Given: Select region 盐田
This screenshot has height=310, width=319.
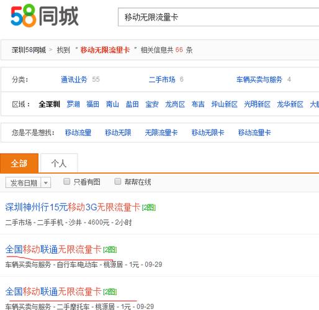Looking at the screenshot, I should pyautogui.click(x=132, y=104).
